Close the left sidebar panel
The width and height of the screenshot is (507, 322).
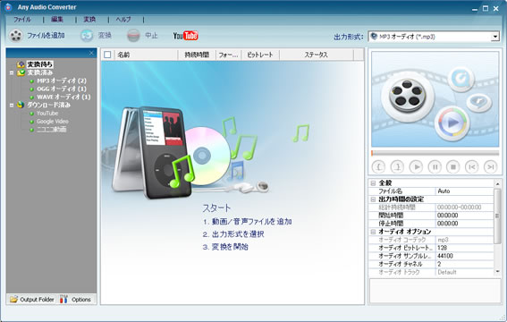(91, 53)
